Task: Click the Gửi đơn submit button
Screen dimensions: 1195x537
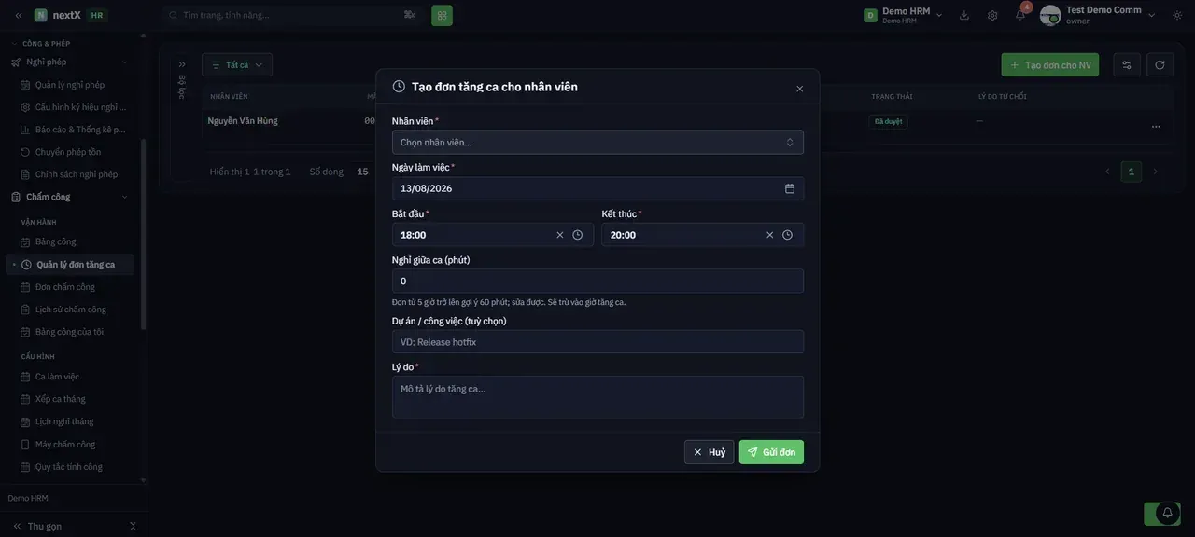Action: click(x=771, y=452)
